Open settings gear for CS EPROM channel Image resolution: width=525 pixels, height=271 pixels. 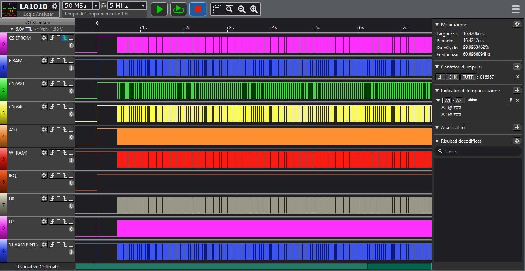44,38
